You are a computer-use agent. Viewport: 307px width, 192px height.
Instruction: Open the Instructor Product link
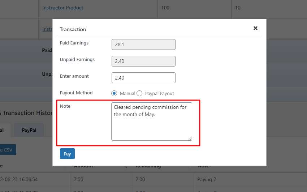(x=63, y=8)
